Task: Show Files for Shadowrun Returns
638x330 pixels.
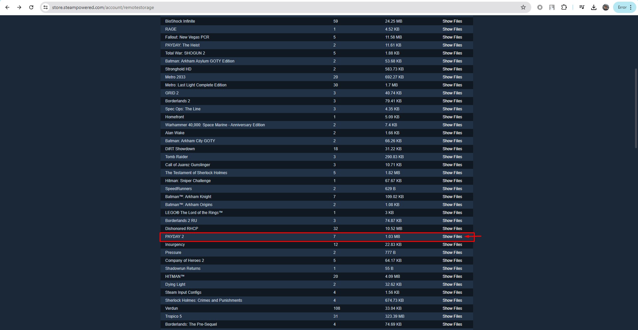Action: [452, 269]
